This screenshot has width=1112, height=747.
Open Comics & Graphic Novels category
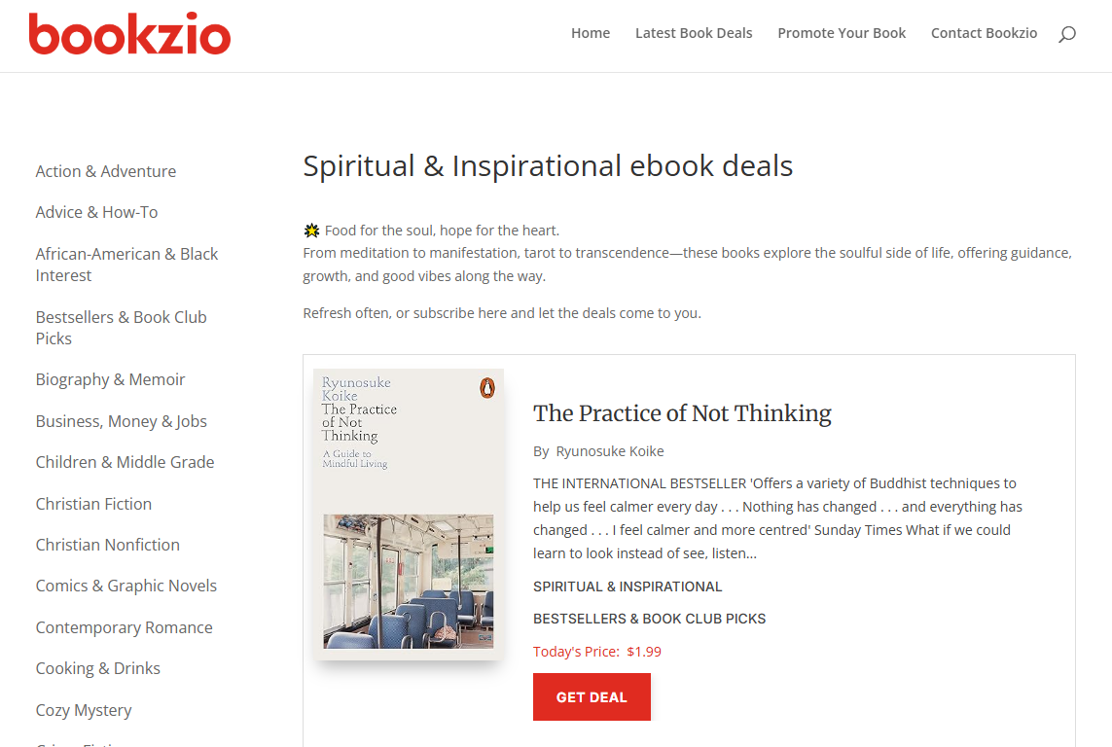pos(126,586)
